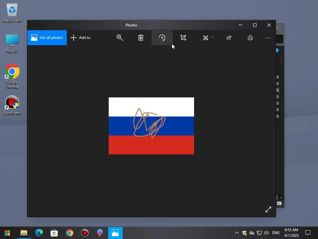Viewport: 318px width, 239px height.
Task: Open Windows Security tray icon
Action: [244, 233]
